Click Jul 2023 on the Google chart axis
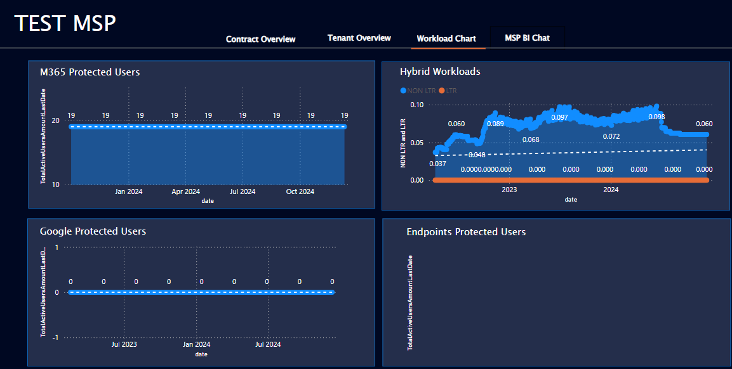 pos(124,345)
